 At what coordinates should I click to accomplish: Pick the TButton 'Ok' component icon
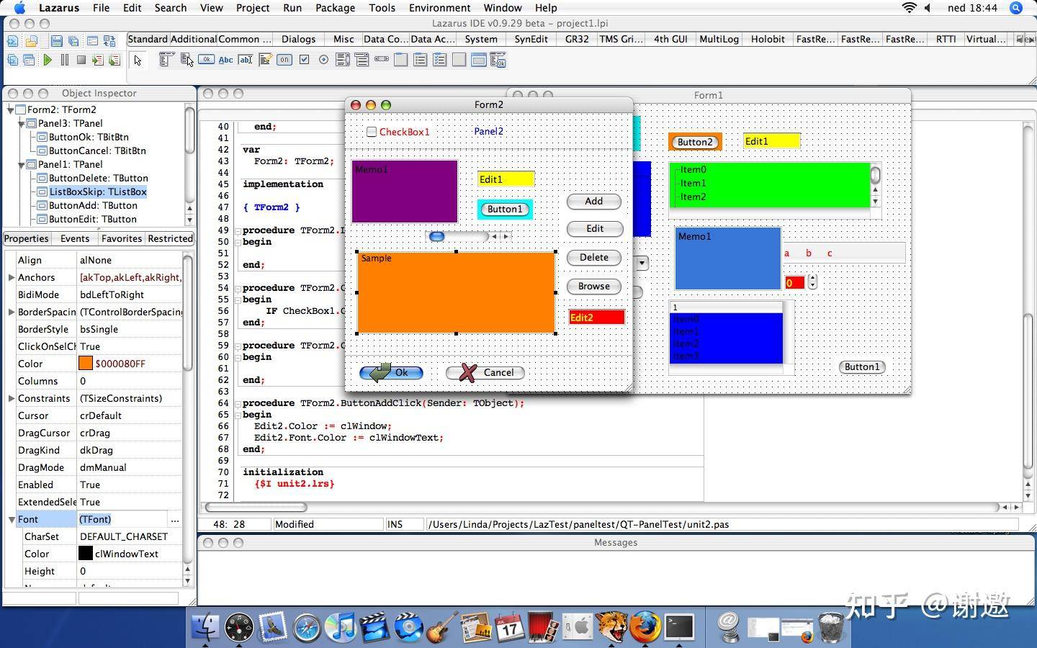207,60
